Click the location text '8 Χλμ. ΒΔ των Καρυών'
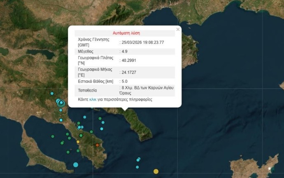Image resolution: width=284 pixels, height=178 pixels. pos(142,88)
